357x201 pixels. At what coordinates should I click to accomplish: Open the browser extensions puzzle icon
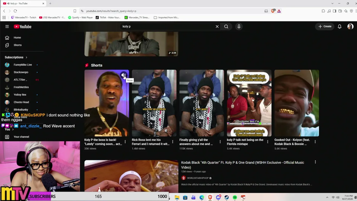click(323, 11)
